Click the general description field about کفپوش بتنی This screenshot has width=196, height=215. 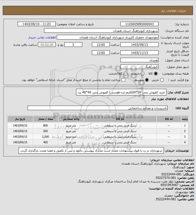click(121, 93)
